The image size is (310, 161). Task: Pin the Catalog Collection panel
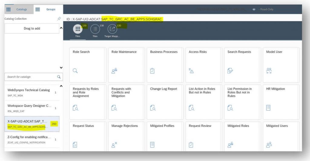pyautogui.click(x=59, y=19)
